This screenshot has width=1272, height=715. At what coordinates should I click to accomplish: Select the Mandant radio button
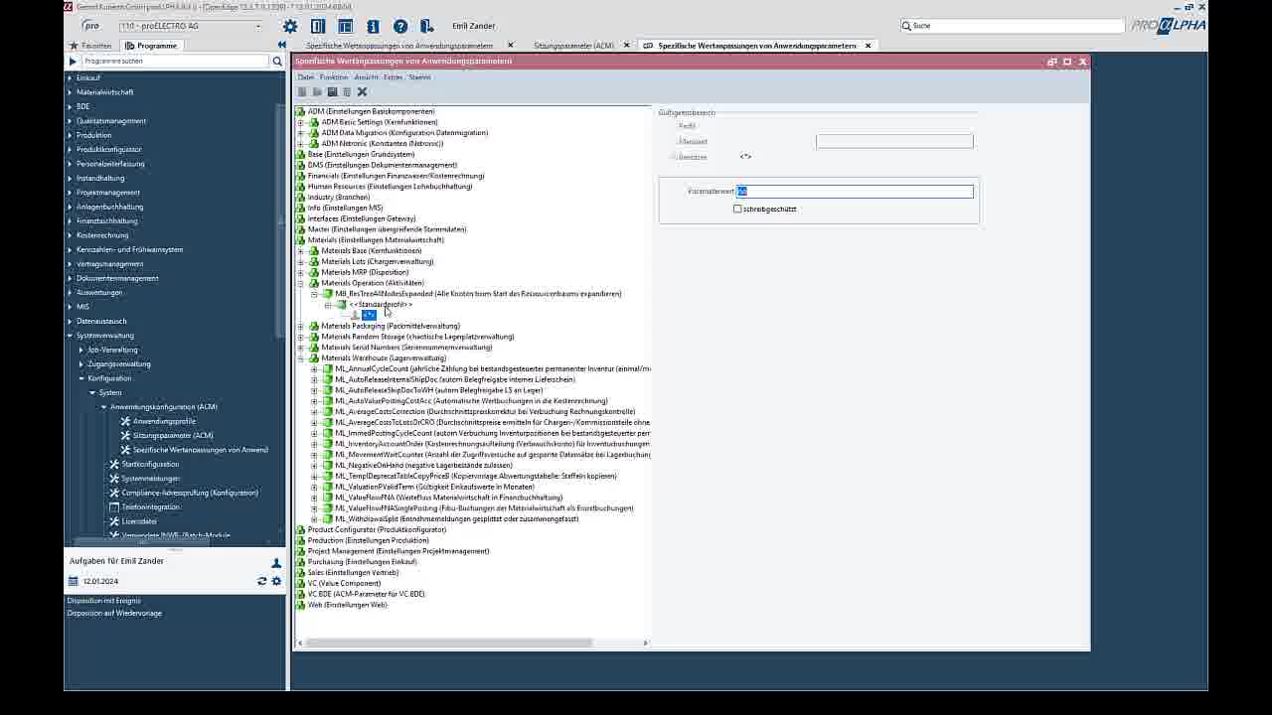pos(674,141)
